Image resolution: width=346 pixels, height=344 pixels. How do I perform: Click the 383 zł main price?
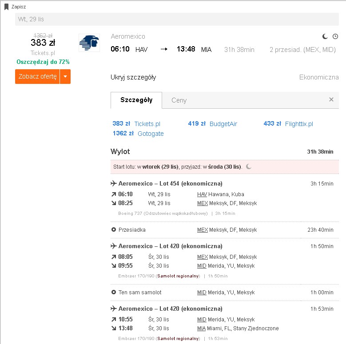[x=43, y=43]
